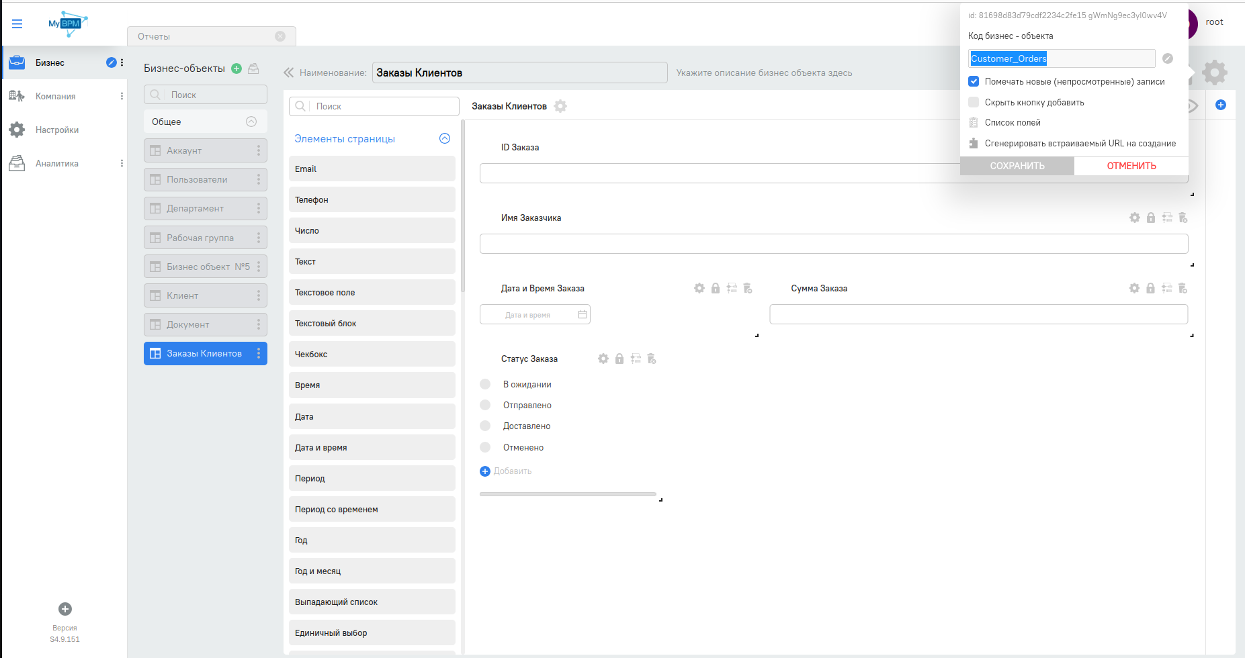Open options menu for Заказы Клиентов item

259,353
